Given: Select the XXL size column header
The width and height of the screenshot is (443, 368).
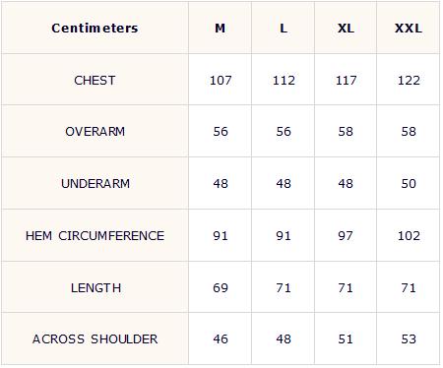Looking at the screenshot, I should [409, 29].
